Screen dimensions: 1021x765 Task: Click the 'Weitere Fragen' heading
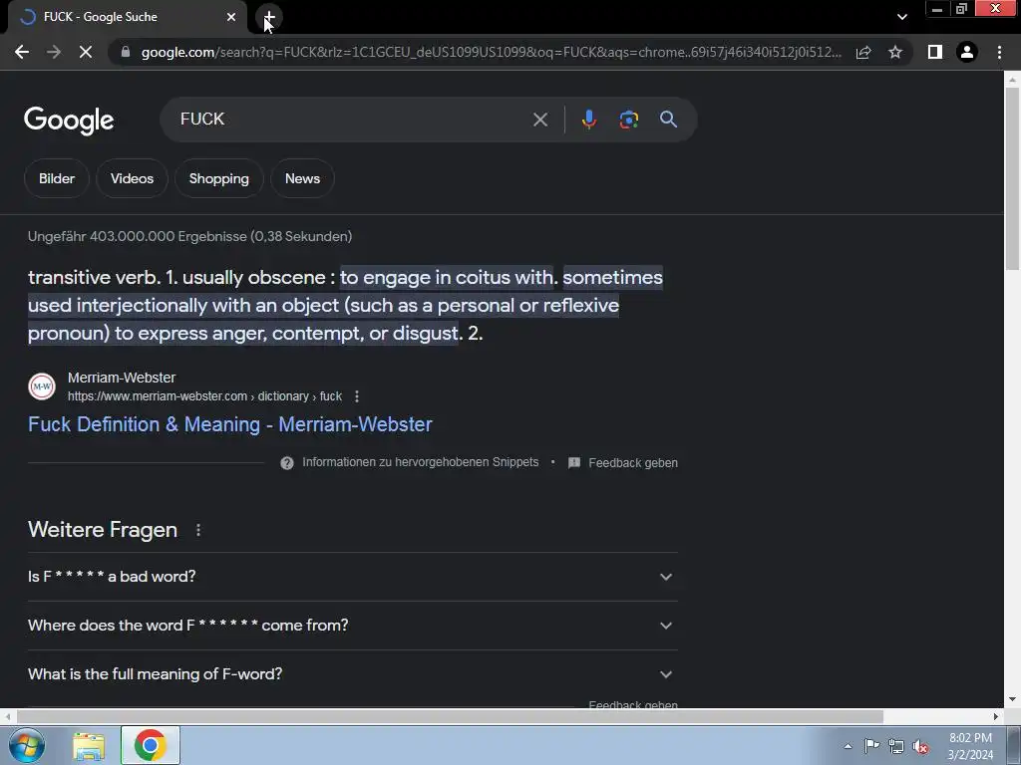pyautogui.click(x=103, y=530)
